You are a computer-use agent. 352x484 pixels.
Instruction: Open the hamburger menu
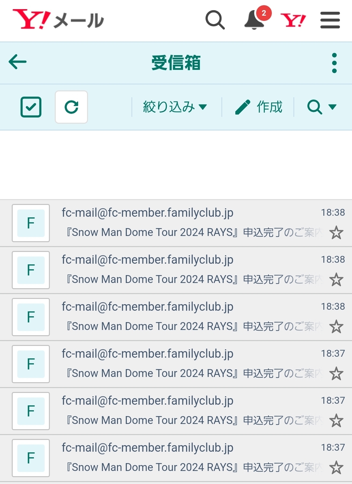coord(330,20)
